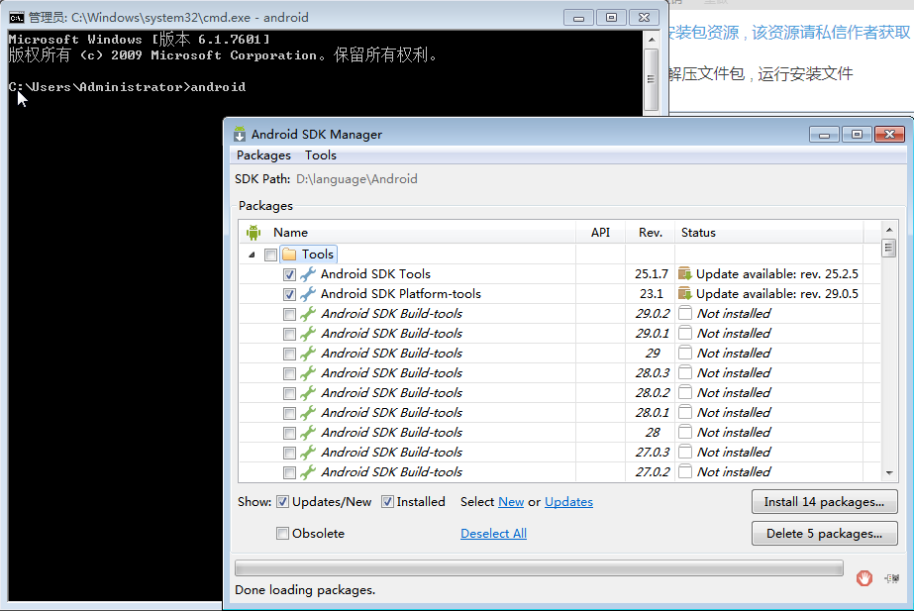Click package list scrollbar up arrow
This screenshot has width=914, height=611.
click(889, 230)
